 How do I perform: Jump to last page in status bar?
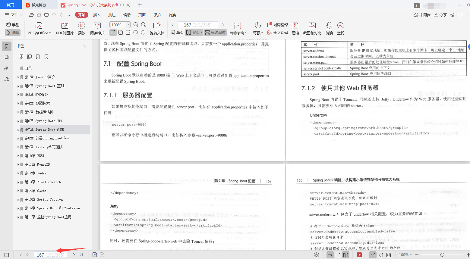point(81,255)
